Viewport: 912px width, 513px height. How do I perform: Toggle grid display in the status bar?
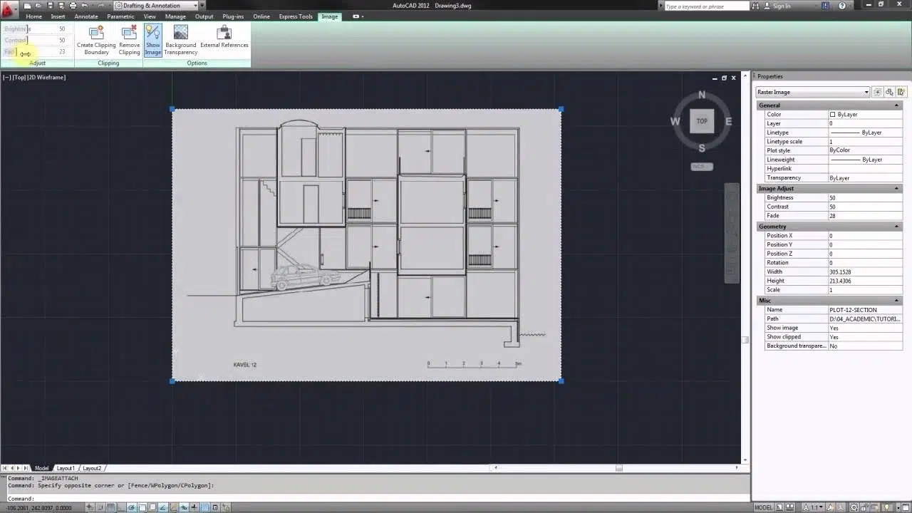pos(110,508)
